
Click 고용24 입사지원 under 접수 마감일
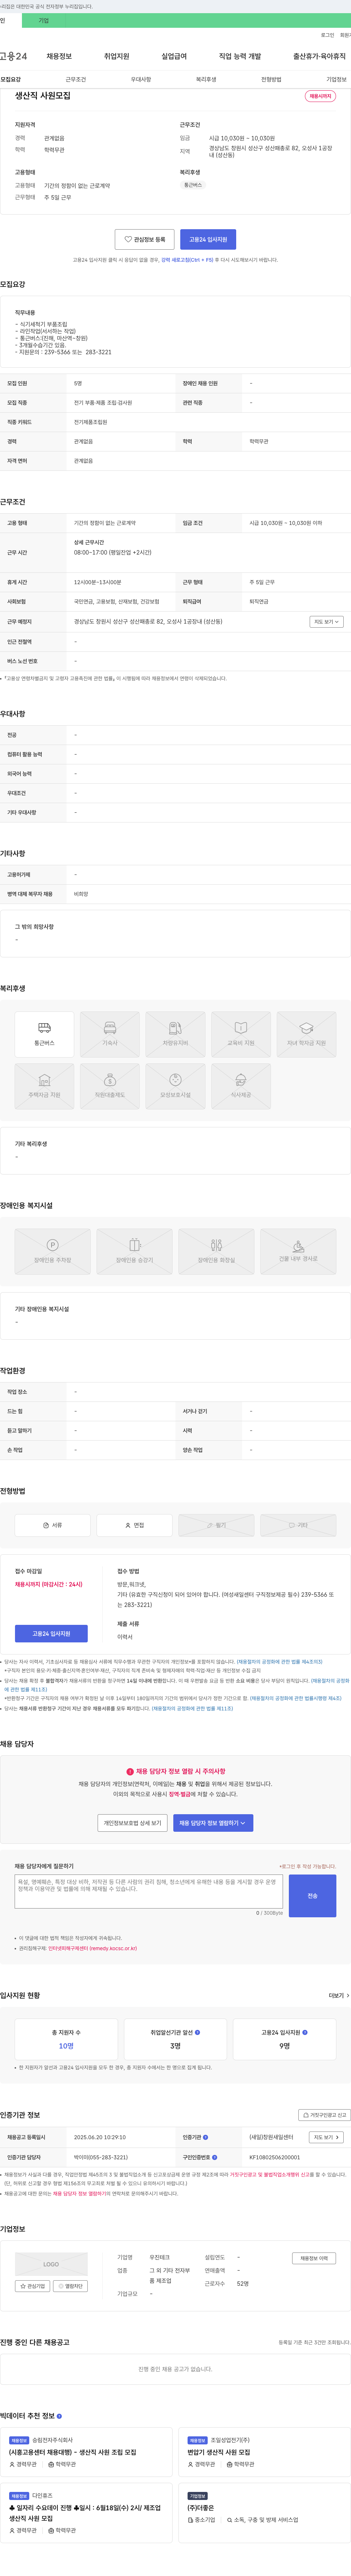pyautogui.click(x=51, y=1633)
